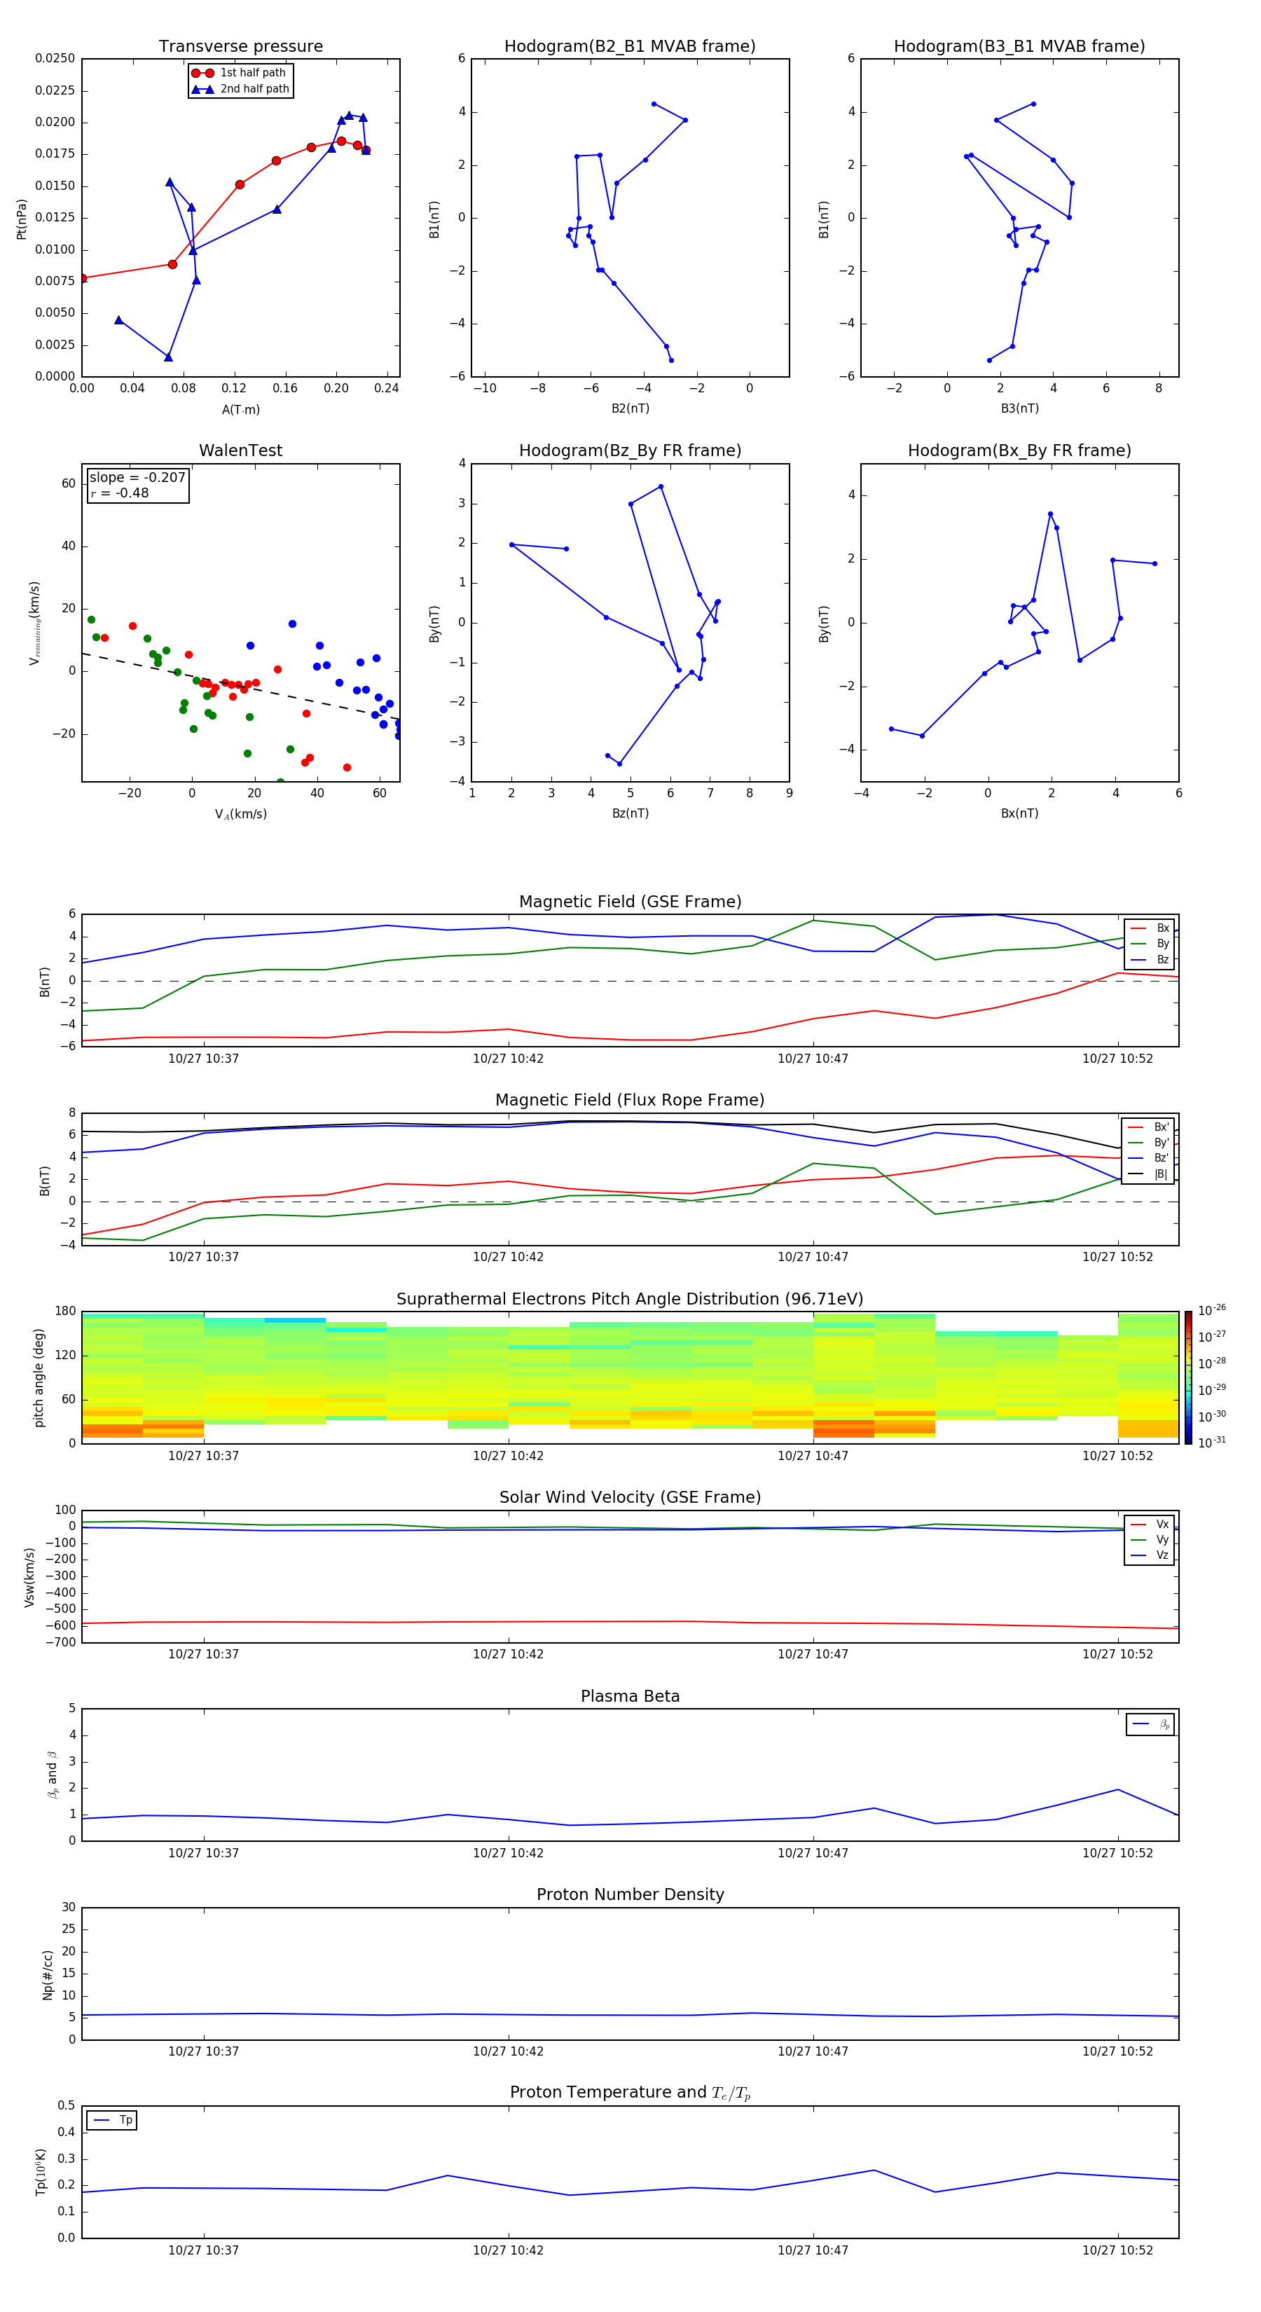Click '10/27 10:47' tick under Proton Number Density plot
Image resolution: width=1261 pixels, height=2312 pixels.
(813, 2051)
